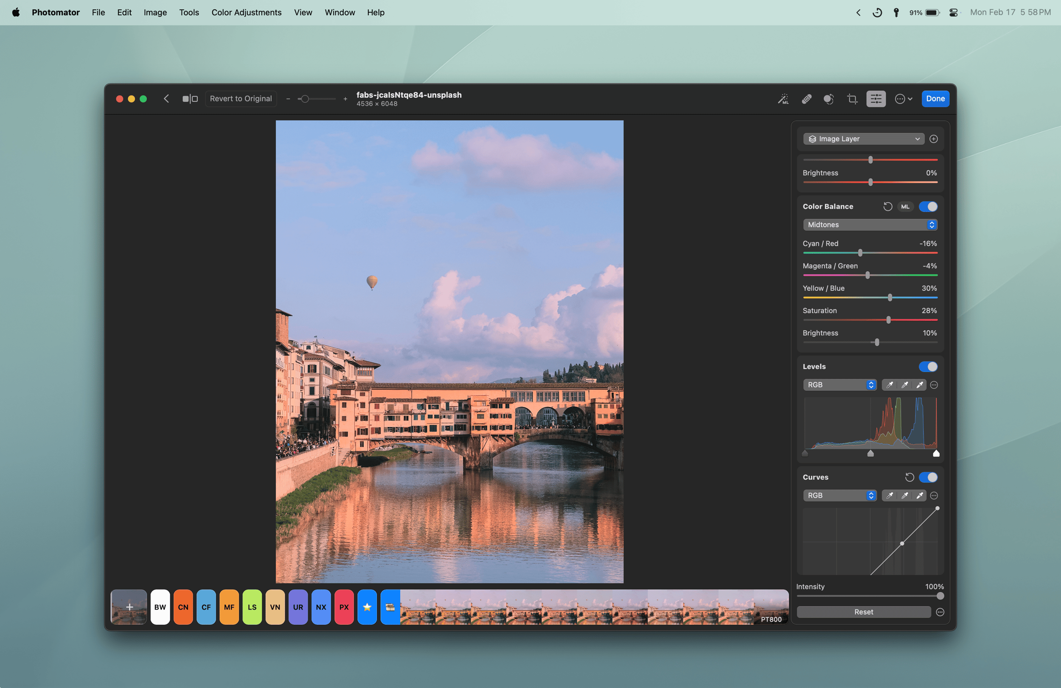
Task: Toggle Levels adjustment off
Action: tap(928, 367)
